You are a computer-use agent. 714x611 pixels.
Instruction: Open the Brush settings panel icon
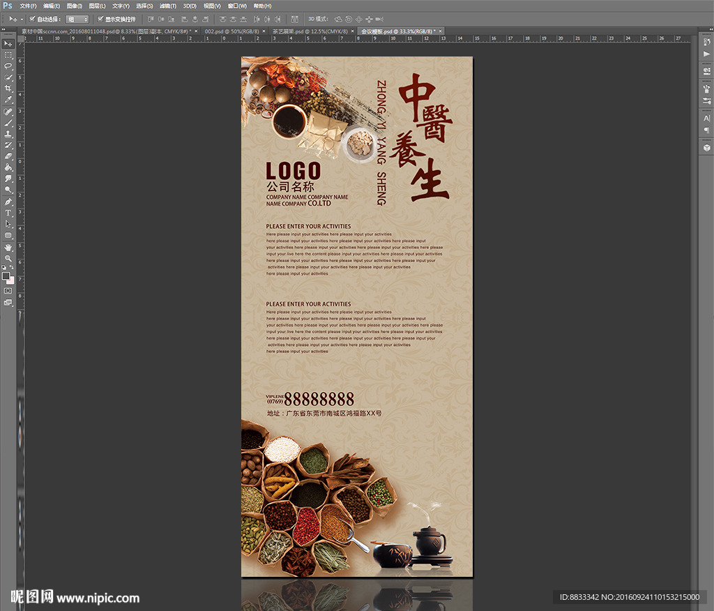coord(707,100)
